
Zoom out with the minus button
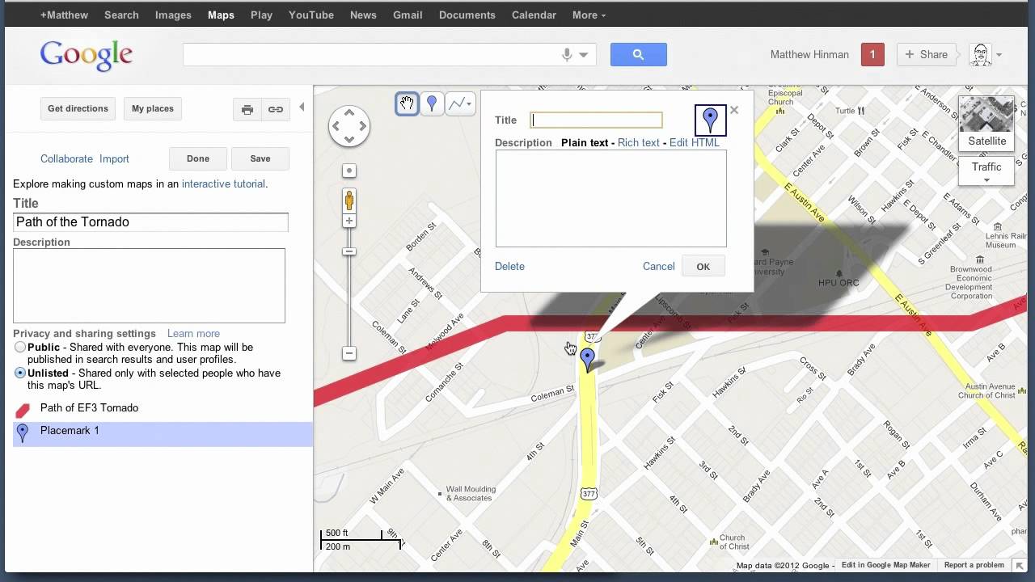click(349, 353)
